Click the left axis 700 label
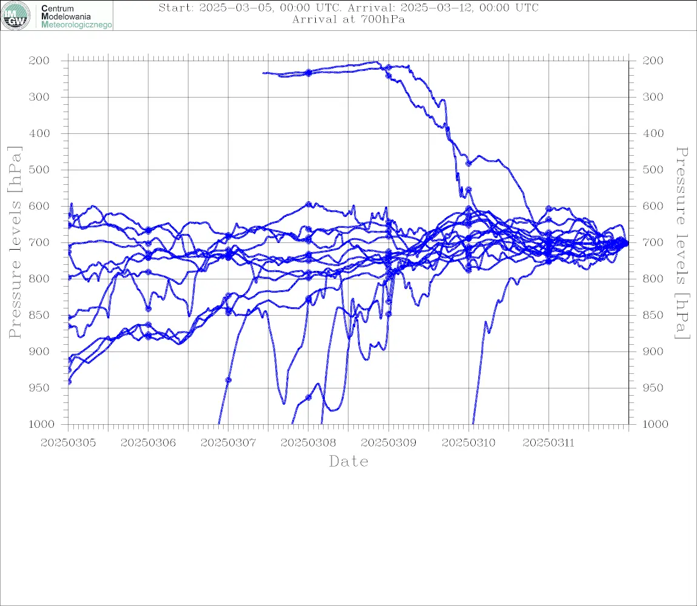The image size is (697, 606). (x=39, y=243)
